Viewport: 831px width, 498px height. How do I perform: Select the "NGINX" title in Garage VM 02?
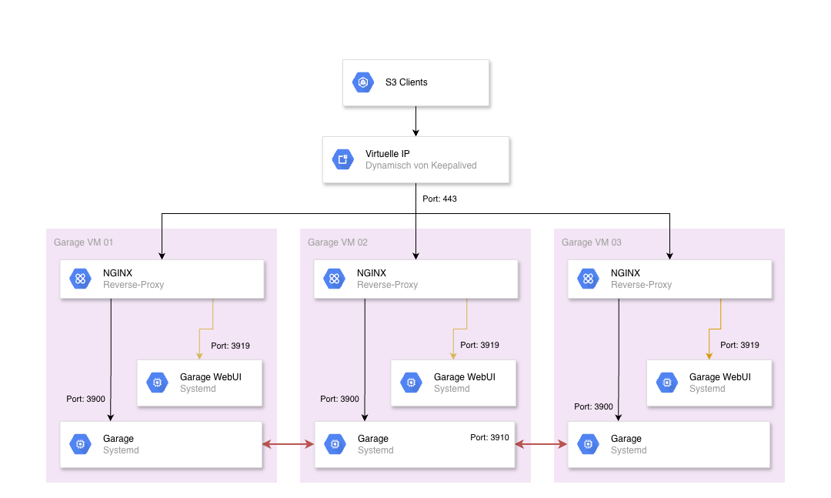372,273
